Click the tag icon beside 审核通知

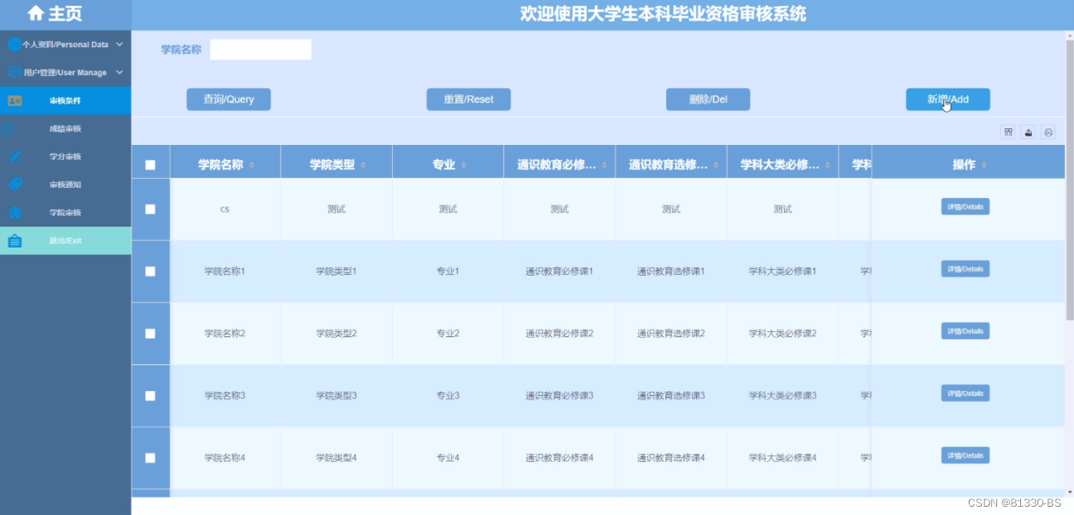point(15,185)
